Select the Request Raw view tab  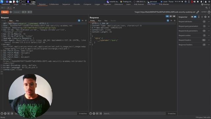point(11,20)
